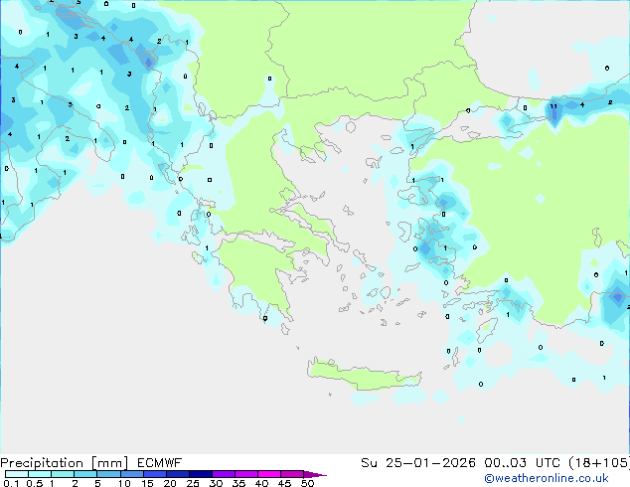
Task: Click the legend scale label '25'
Action: [193, 483]
